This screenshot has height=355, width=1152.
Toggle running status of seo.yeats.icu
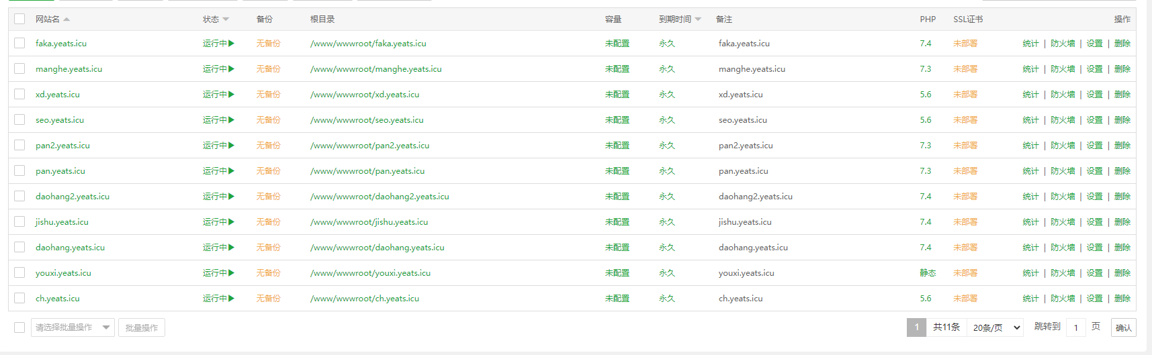tap(218, 120)
